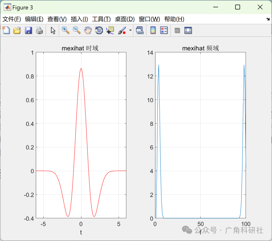Activate the Zoom In magnifier tool
The image size is (272, 241).
click(x=65, y=31)
